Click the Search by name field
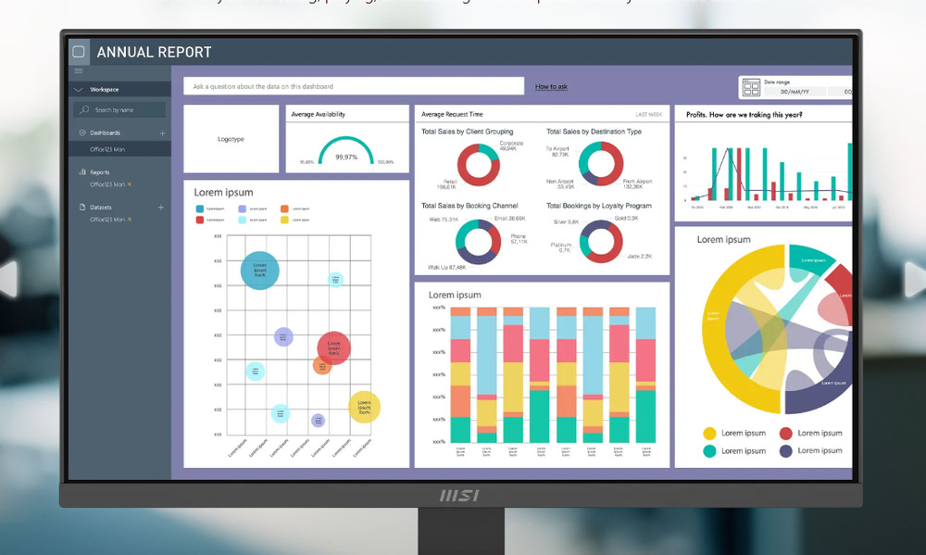 tap(119, 110)
